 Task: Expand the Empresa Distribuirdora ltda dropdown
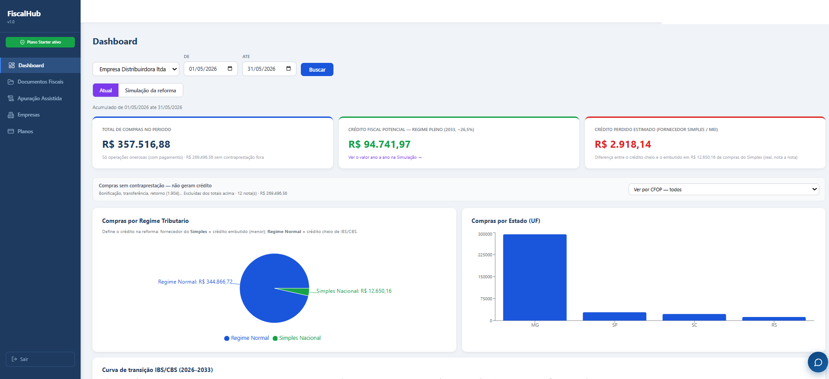click(x=136, y=69)
